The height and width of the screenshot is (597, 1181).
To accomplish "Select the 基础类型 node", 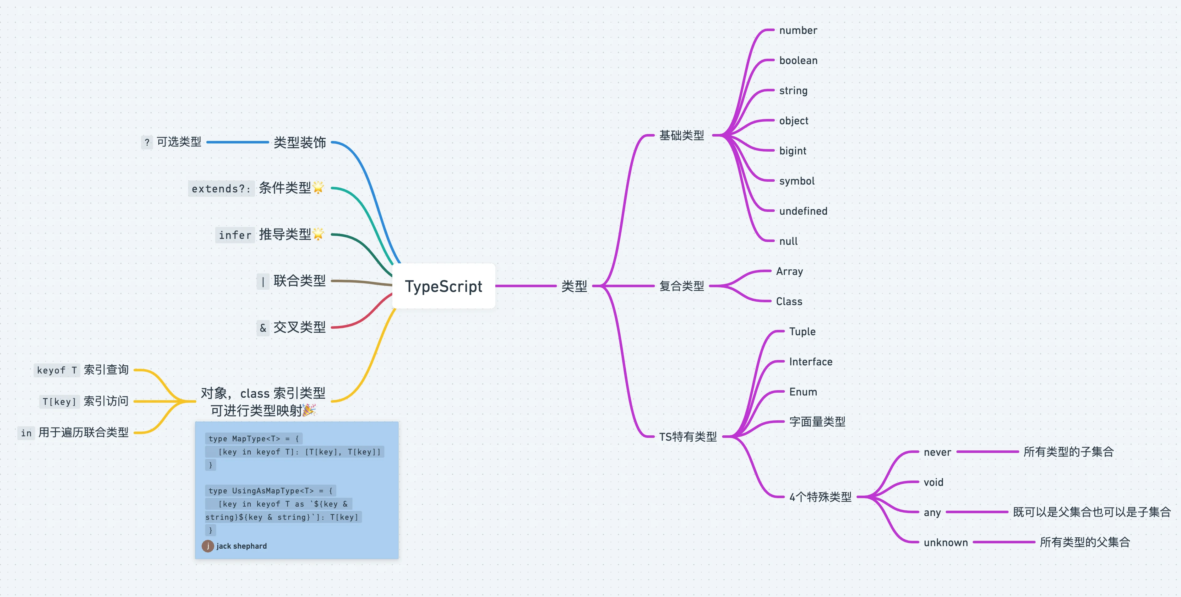I will (681, 135).
